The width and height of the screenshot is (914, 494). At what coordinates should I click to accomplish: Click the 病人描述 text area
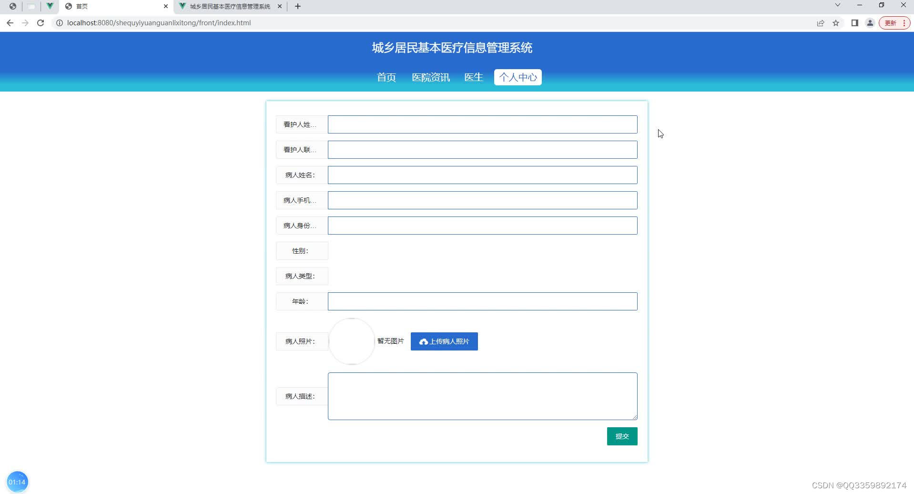coord(482,396)
